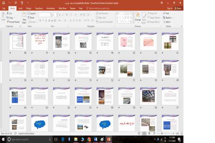Click the Format Painter tool
This screenshot has height=143, width=215.
(13, 21)
